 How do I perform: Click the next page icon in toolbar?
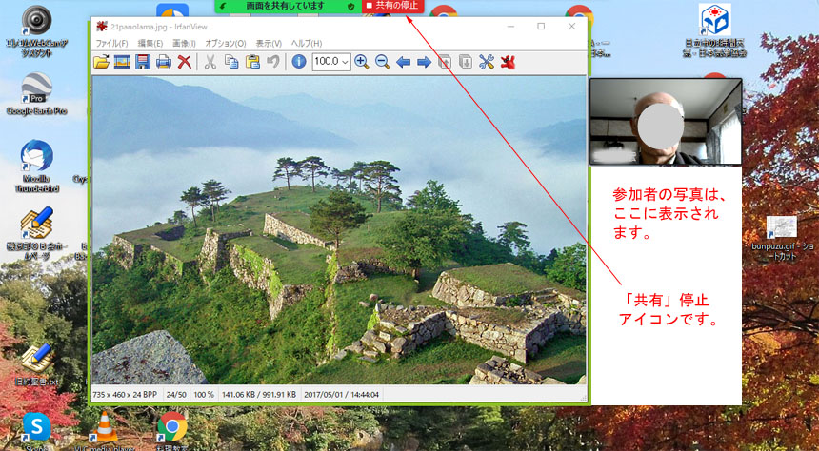[x=466, y=62]
